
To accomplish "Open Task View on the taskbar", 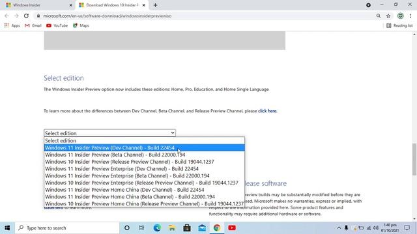I will pyautogui.click(x=141, y=228).
